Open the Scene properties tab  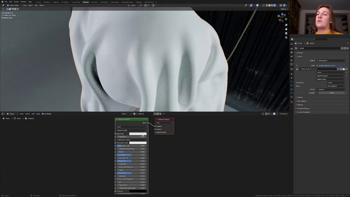(291, 60)
